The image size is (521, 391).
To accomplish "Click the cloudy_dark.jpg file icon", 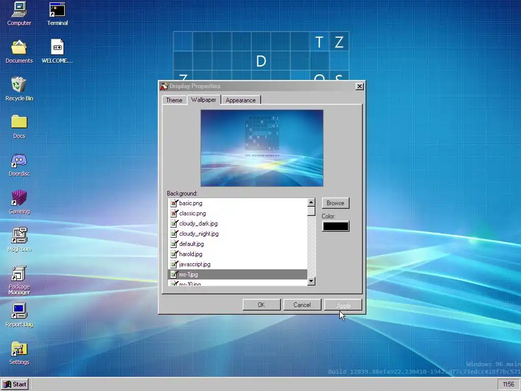I will (174, 224).
